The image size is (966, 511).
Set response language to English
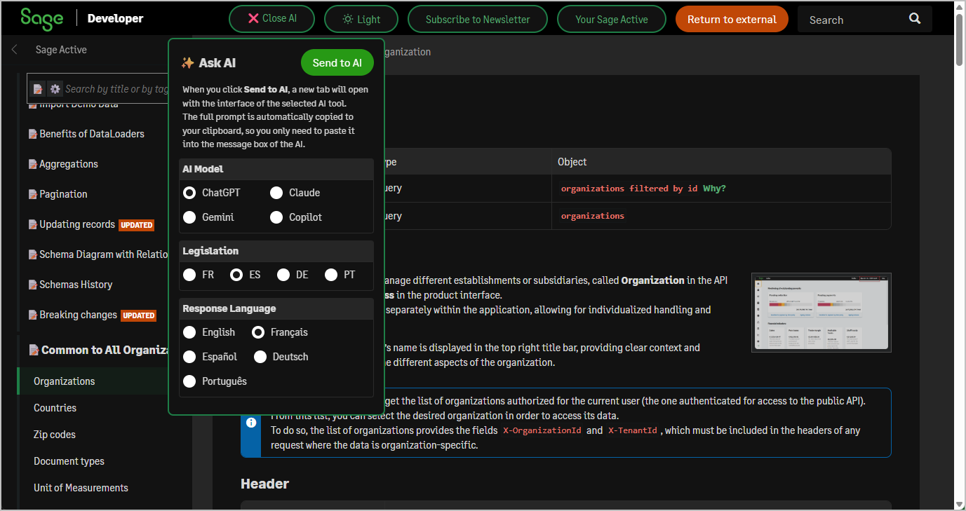[x=189, y=332]
